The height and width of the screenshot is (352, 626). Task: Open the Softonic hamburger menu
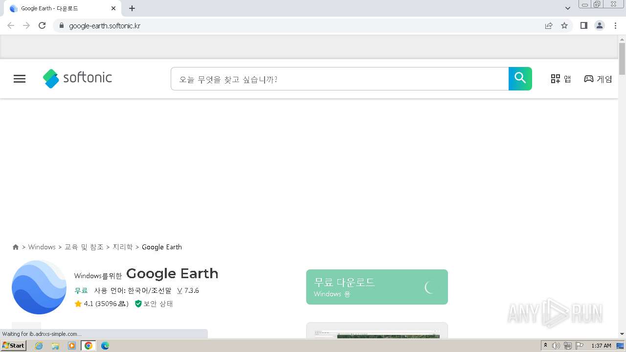[20, 79]
